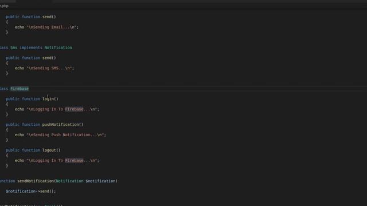
Task: Click echo before the Push Notification string
Action: pos(19,135)
